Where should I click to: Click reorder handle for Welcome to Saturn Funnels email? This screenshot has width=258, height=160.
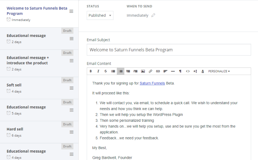tap(71, 11)
